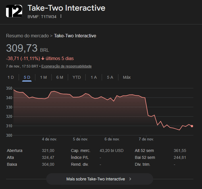Select the 5 D time range tab
The image size is (202, 189).
click(x=27, y=77)
